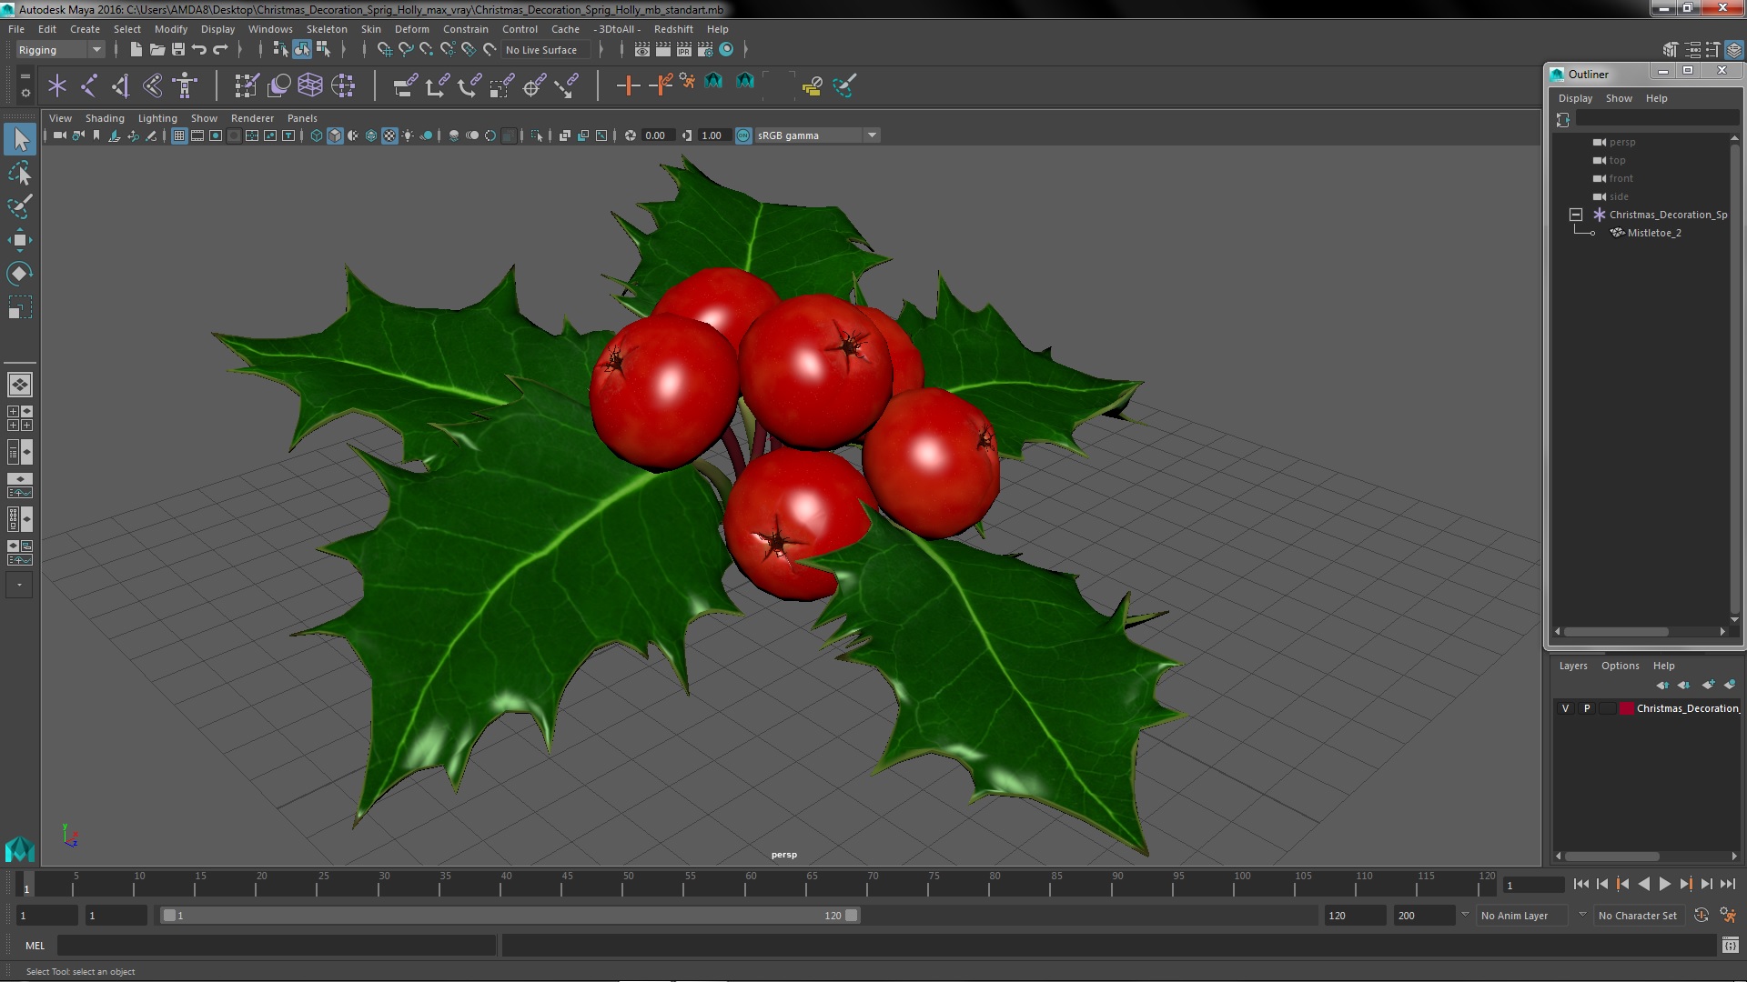Image resolution: width=1747 pixels, height=982 pixels.
Task: Activate the Scale tool
Action: coord(20,307)
